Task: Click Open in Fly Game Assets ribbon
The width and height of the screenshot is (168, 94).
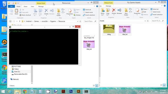Action: tap(145, 9)
